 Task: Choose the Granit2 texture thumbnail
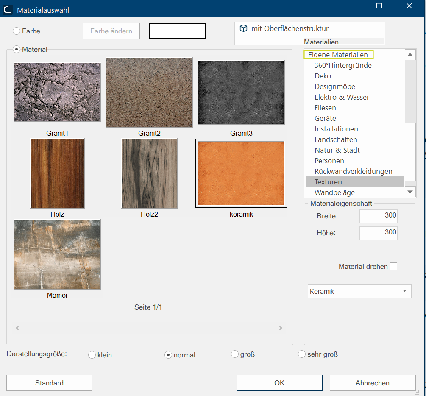[150, 92]
